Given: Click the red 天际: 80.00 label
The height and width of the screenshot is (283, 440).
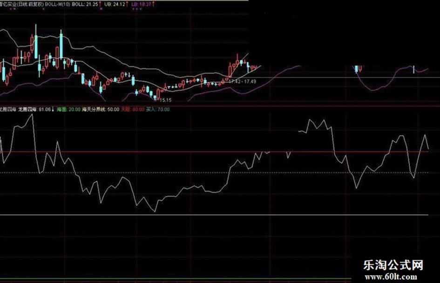Looking at the screenshot, I should (x=132, y=109).
